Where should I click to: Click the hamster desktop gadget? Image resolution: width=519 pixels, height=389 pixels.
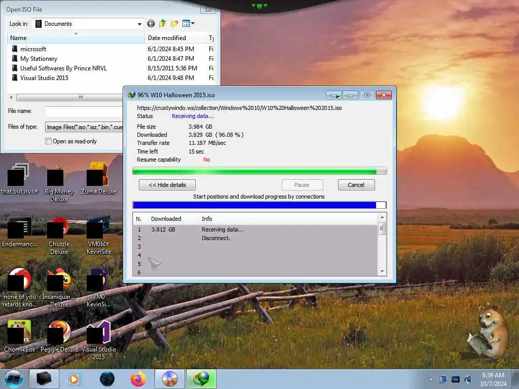487,333
